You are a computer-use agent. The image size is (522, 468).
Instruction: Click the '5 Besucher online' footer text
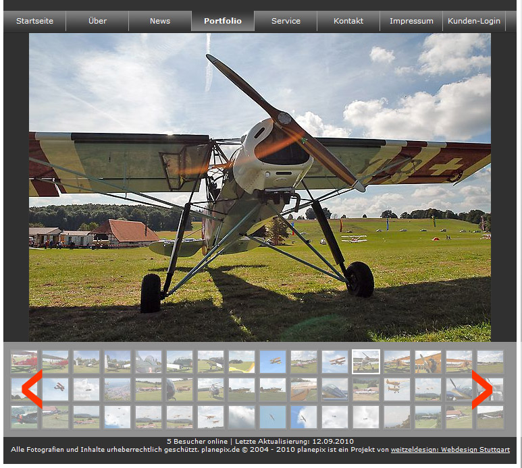click(197, 442)
